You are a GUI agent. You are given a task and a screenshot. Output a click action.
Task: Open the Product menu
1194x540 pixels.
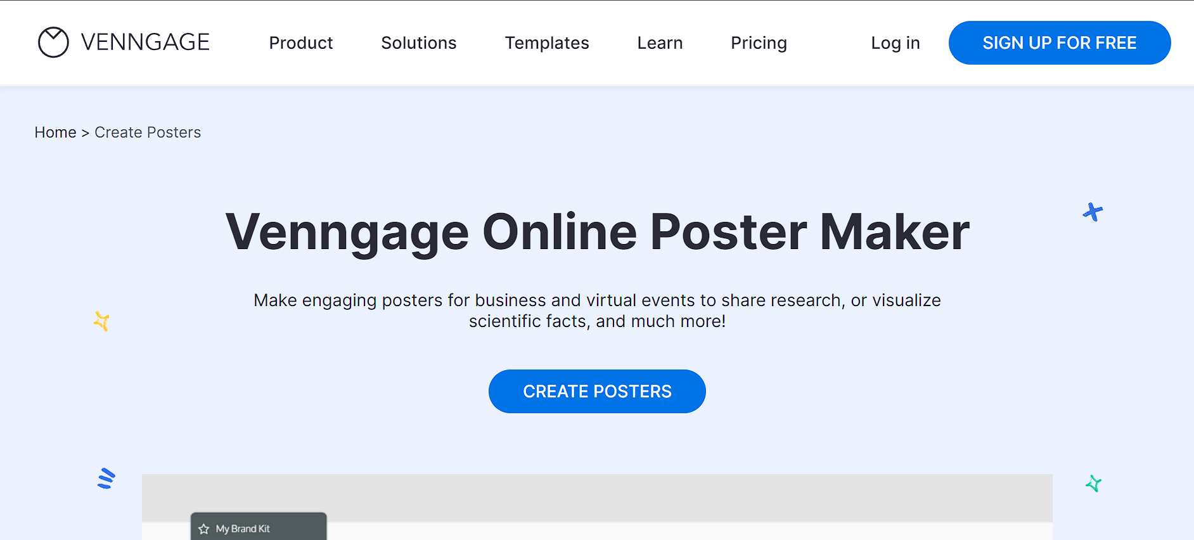[x=301, y=42]
